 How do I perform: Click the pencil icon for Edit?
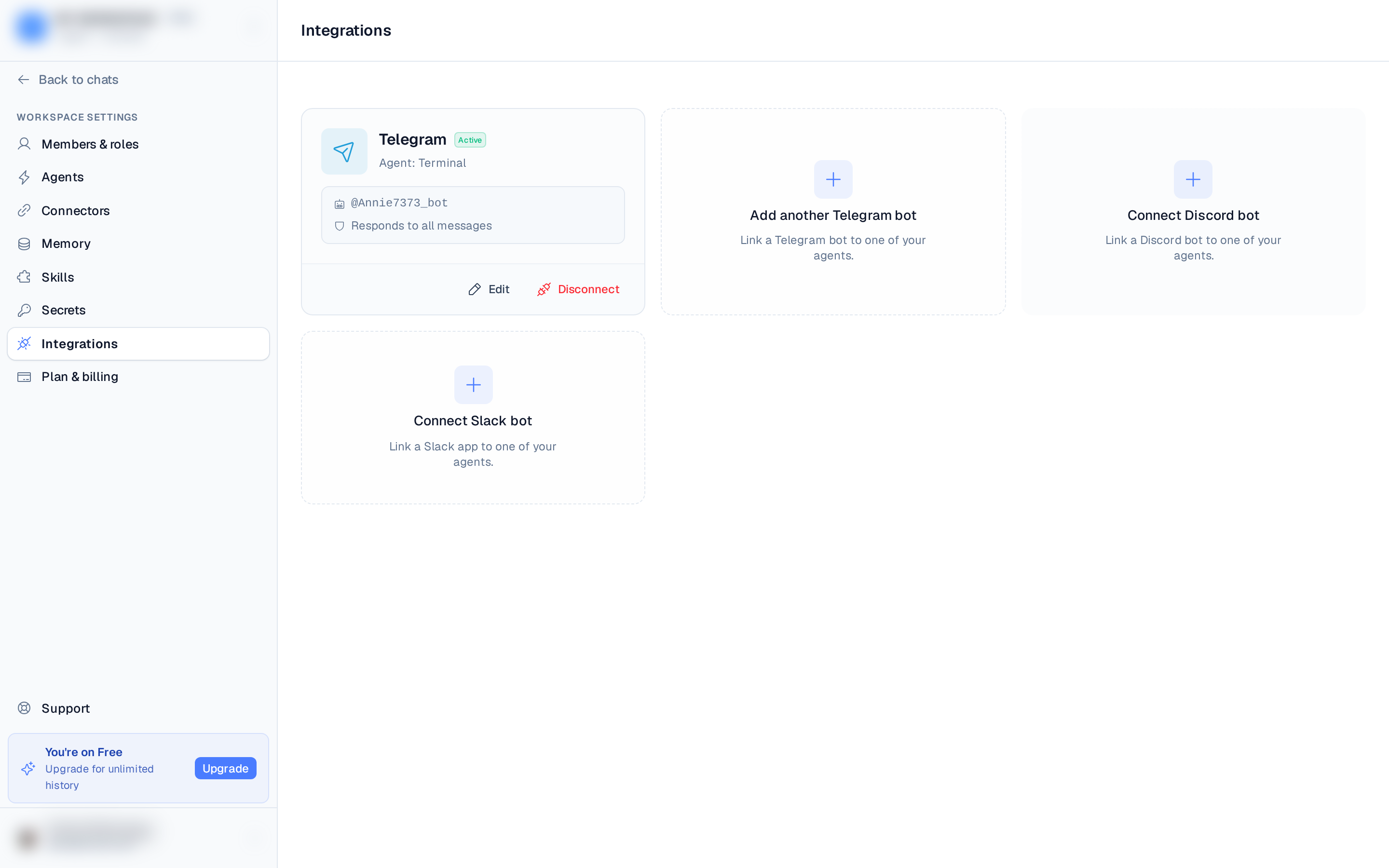[475, 289]
